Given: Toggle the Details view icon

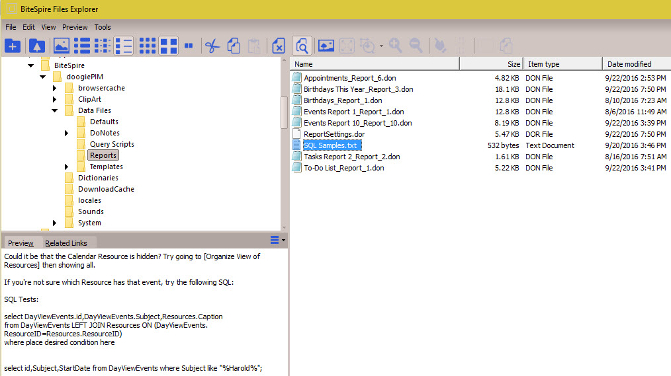Looking at the screenshot, I should click(x=124, y=46).
